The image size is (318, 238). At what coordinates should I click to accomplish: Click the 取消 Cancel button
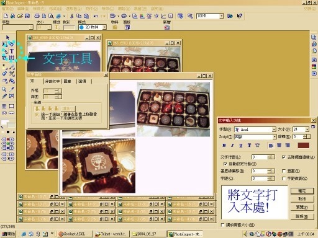coord(302,199)
